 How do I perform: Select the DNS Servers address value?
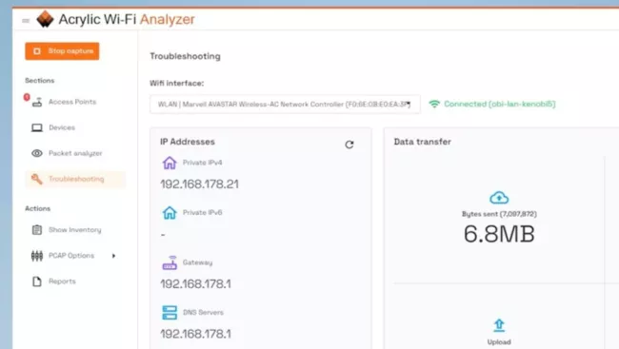pos(195,334)
